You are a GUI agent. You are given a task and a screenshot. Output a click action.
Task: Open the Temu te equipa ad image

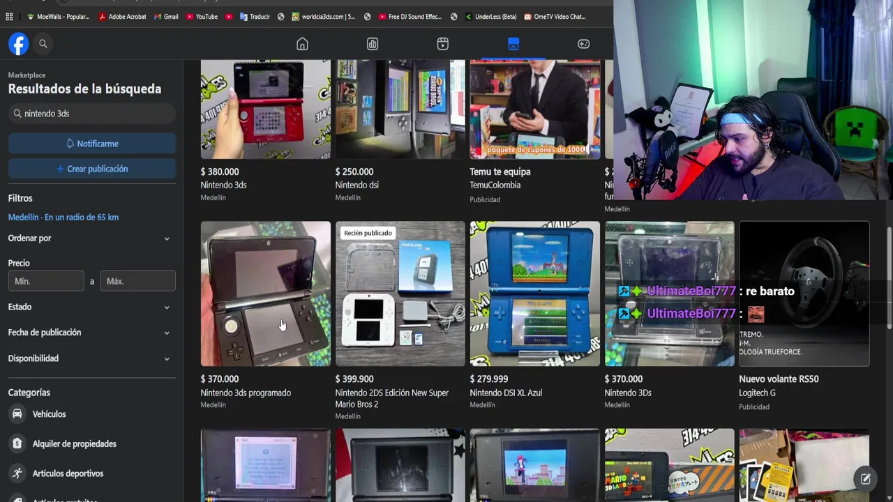(x=535, y=109)
